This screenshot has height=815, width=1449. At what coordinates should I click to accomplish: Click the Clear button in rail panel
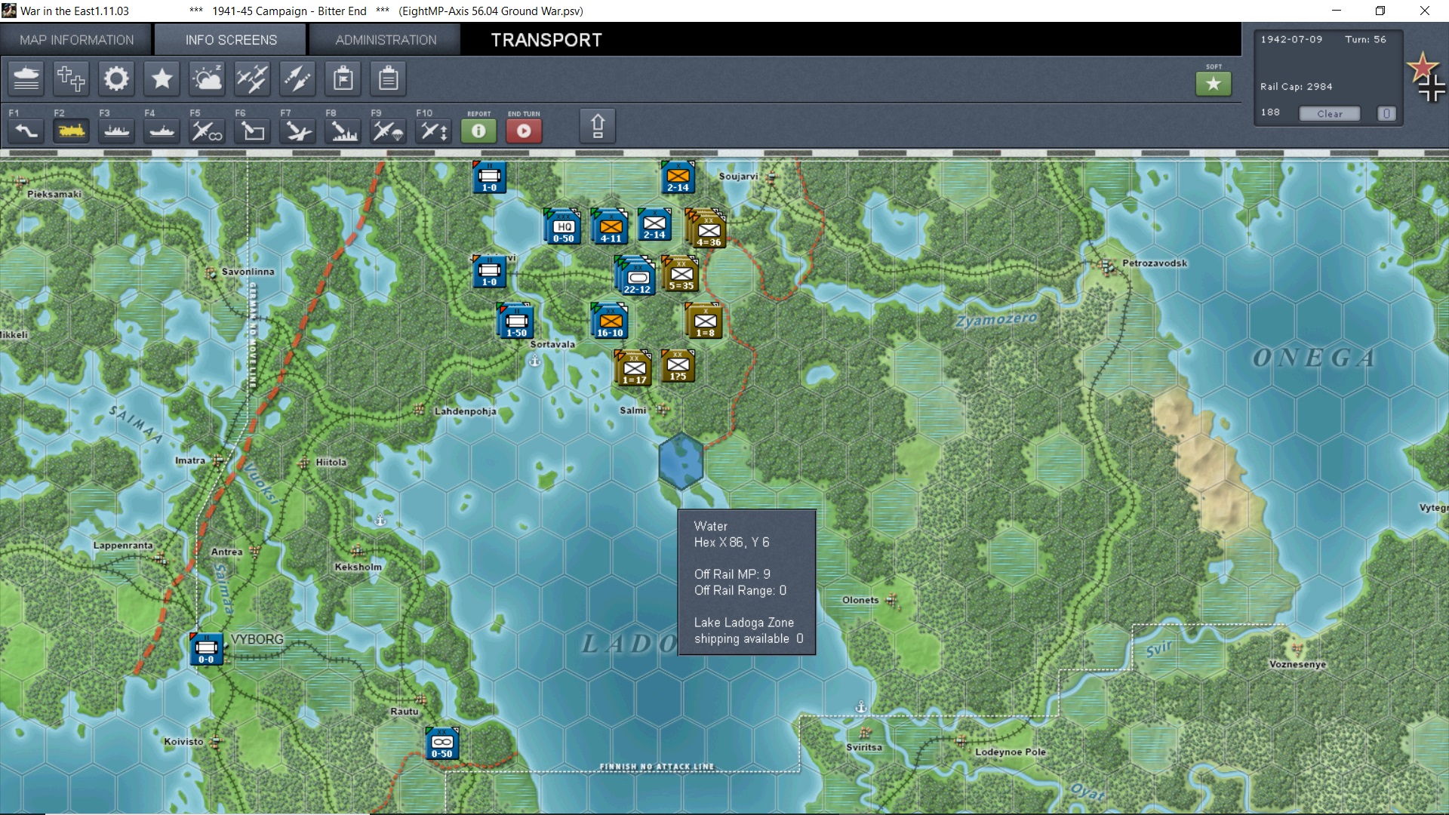1329,114
